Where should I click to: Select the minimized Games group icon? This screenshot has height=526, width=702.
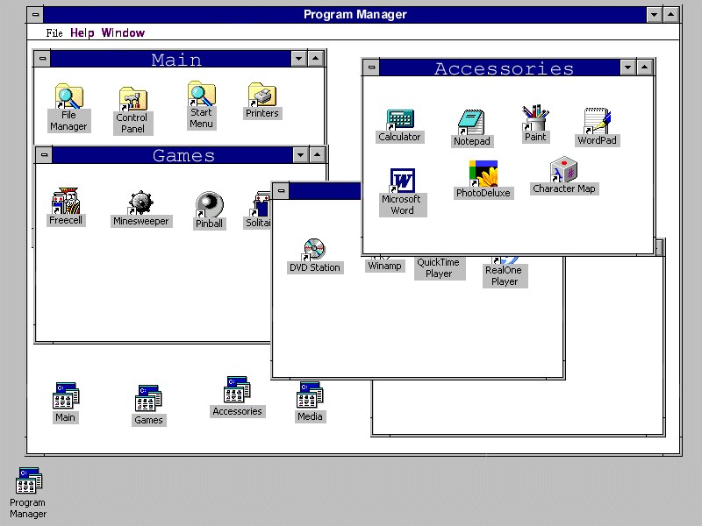click(148, 405)
